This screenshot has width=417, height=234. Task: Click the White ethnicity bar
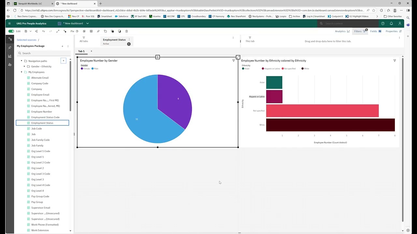330,125
